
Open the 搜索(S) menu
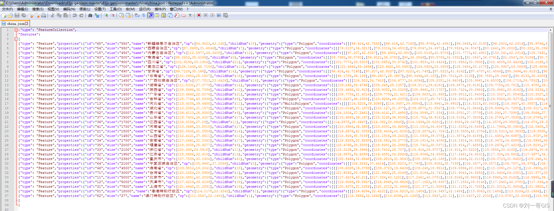click(38, 9)
